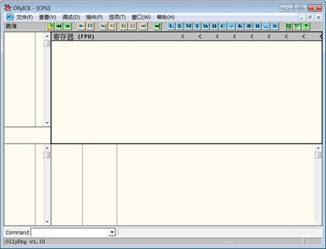Open Breakpoints with the B button
The width and height of the screenshot is (326, 249).
249,26
